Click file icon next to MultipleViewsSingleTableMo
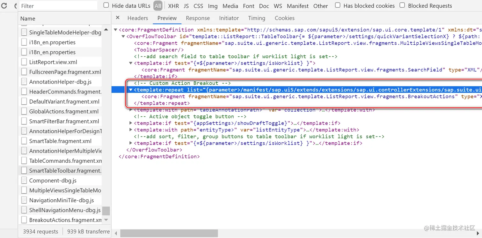The width and height of the screenshot is (482, 238). tap(24, 190)
